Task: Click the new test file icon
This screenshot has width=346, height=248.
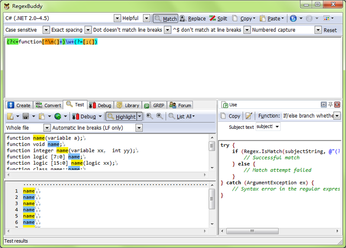Action: click(10, 116)
